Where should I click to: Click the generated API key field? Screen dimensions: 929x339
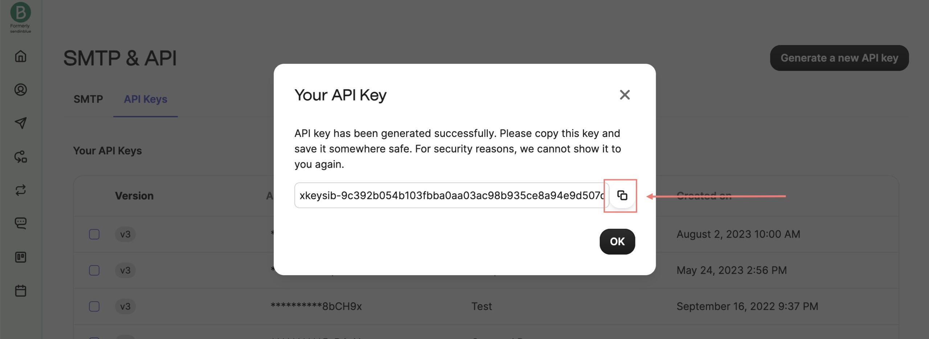[450, 196]
